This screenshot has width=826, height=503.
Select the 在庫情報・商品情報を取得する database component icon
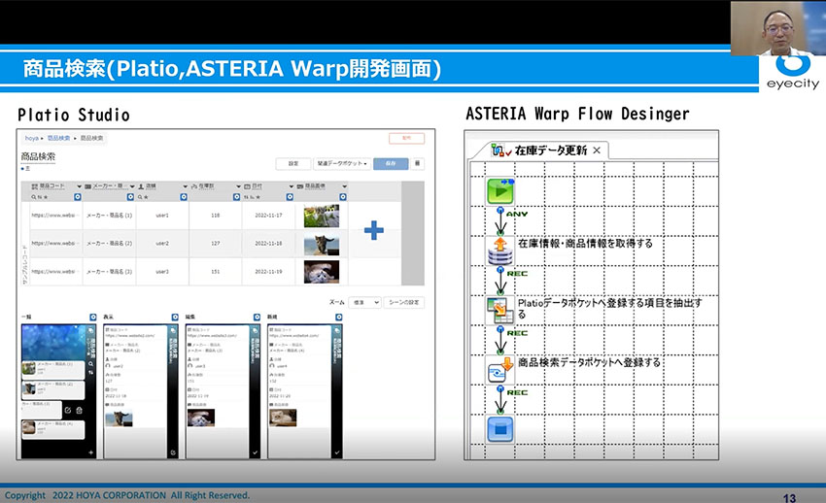coord(499,251)
